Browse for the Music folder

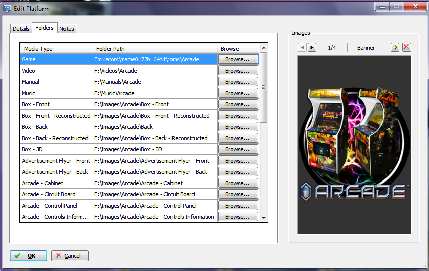pyautogui.click(x=238, y=93)
